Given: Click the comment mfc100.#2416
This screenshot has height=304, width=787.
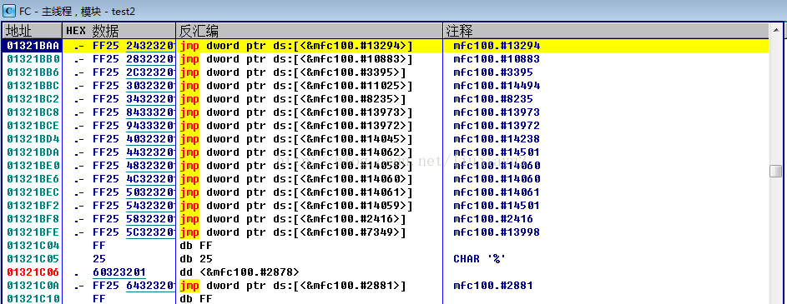Looking at the screenshot, I should pyautogui.click(x=493, y=219).
